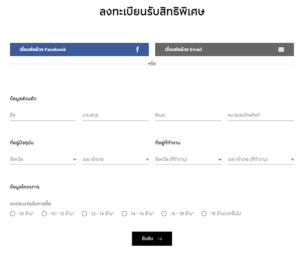303x254 pixels.
Task: Select 12 - 14 ล้าน budget radio
Action: pos(84,213)
